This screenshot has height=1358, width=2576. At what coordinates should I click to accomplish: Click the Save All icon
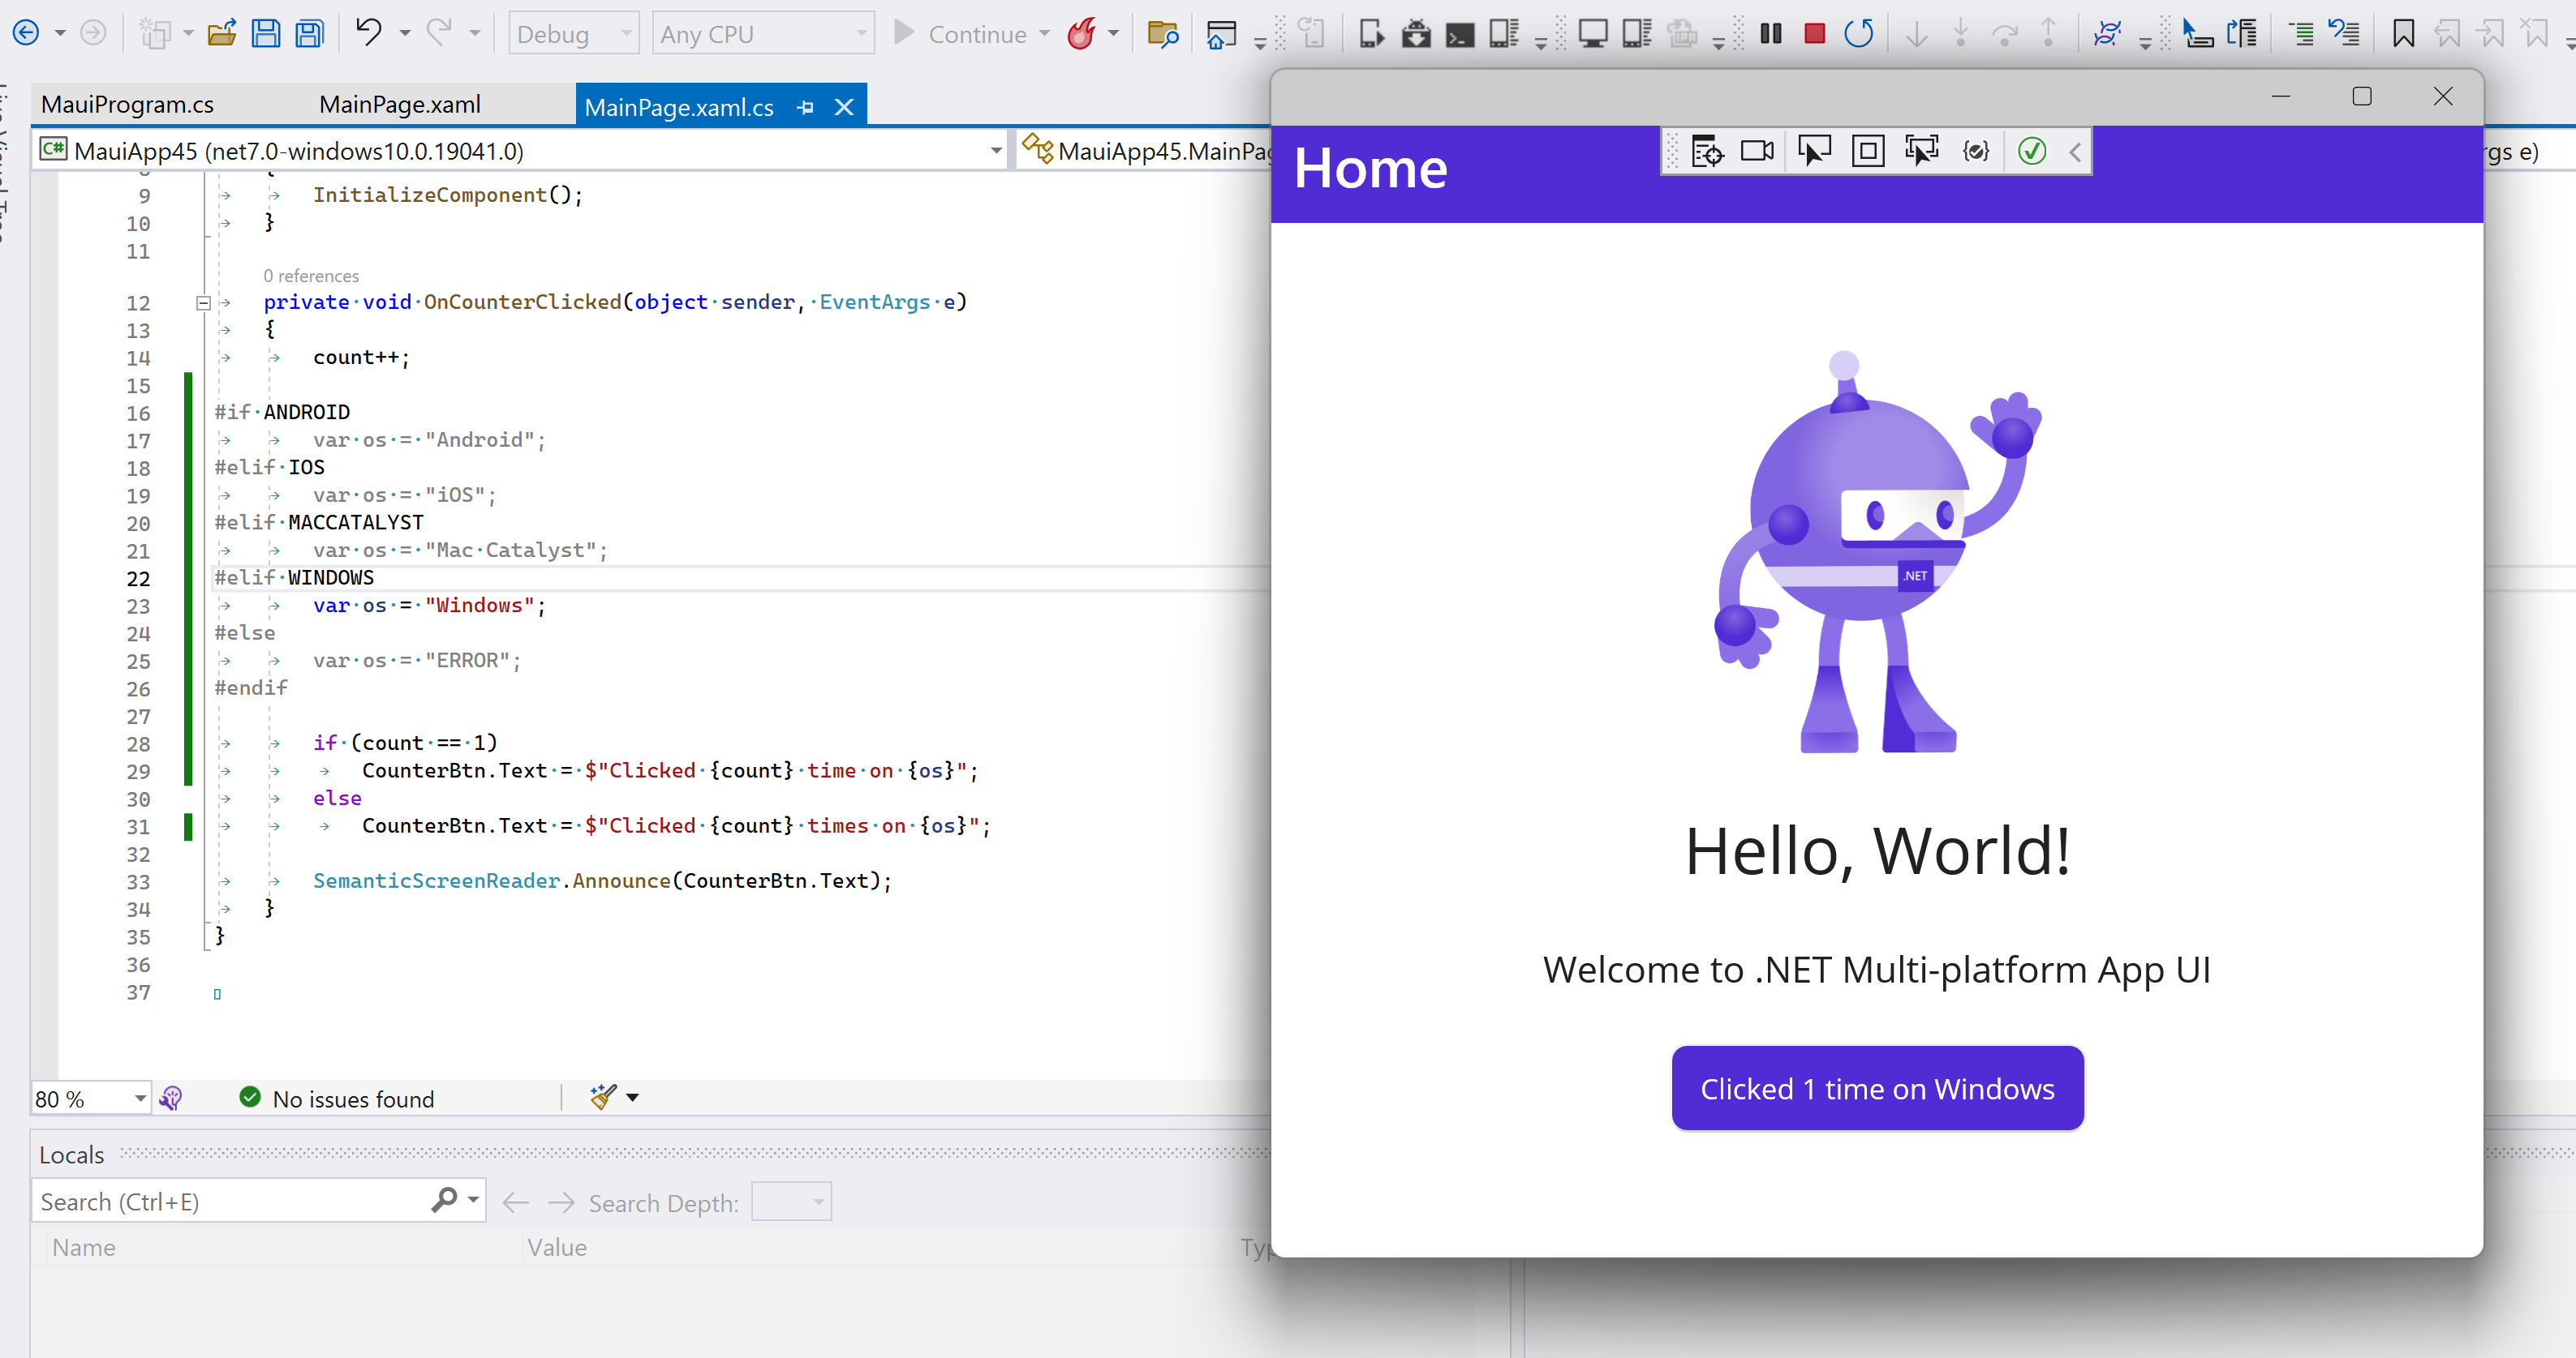(310, 33)
